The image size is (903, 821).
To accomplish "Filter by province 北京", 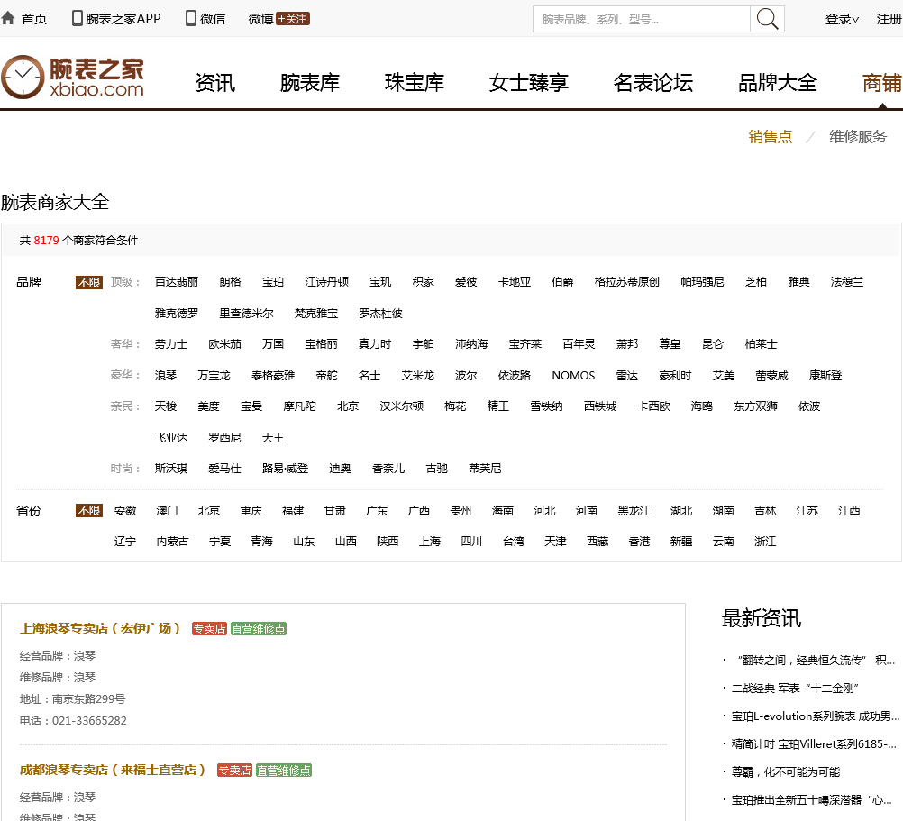I will [209, 511].
